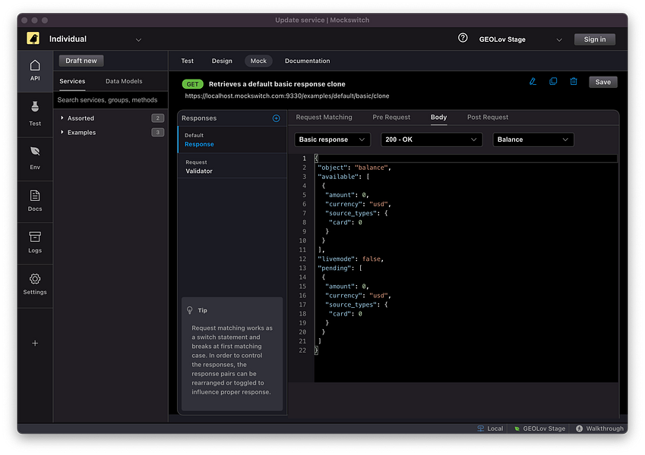This screenshot has width=645, height=455.
Task: Switch to Request Matching tab
Action: coord(324,117)
